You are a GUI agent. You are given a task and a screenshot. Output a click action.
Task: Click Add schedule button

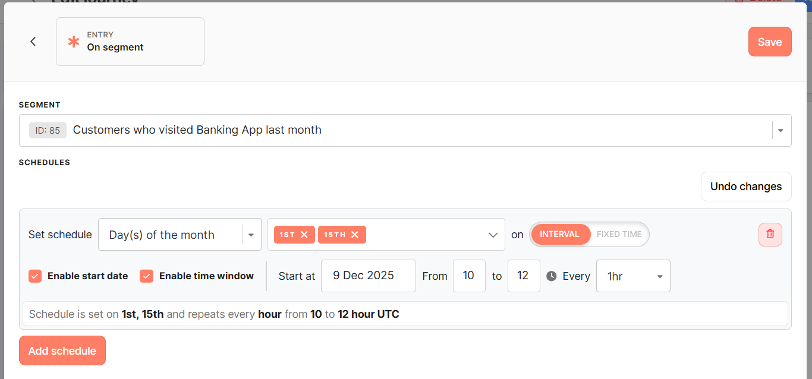[x=62, y=350]
